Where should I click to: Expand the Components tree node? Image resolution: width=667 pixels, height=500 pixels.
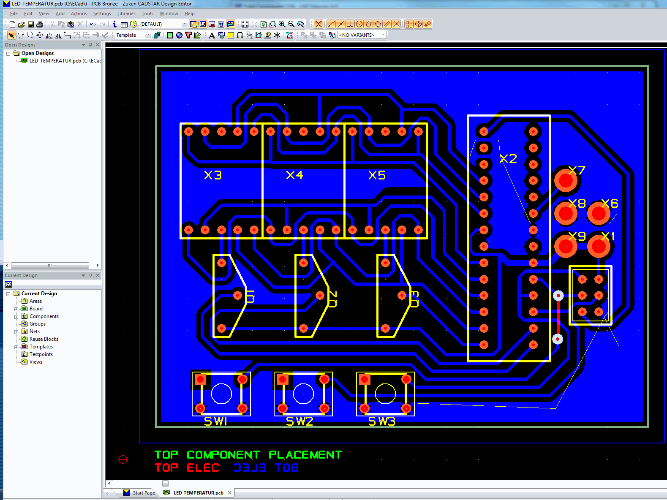pos(16,317)
